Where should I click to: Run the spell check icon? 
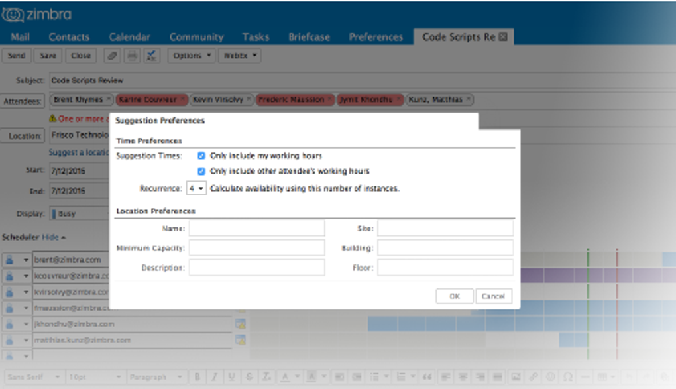click(152, 56)
